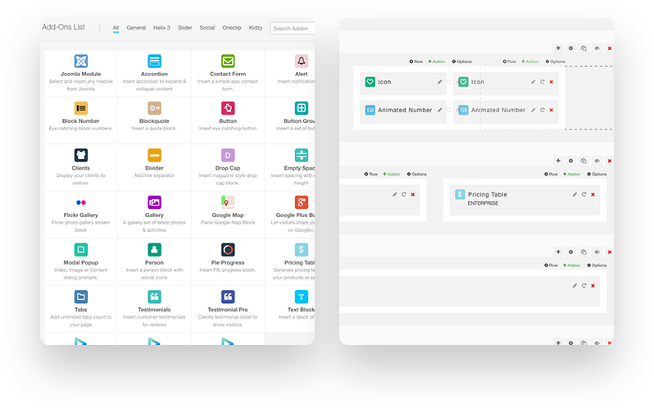Screen dimensions: 654x408
Task: Select the Joomla Module addon icon
Action: (x=81, y=61)
